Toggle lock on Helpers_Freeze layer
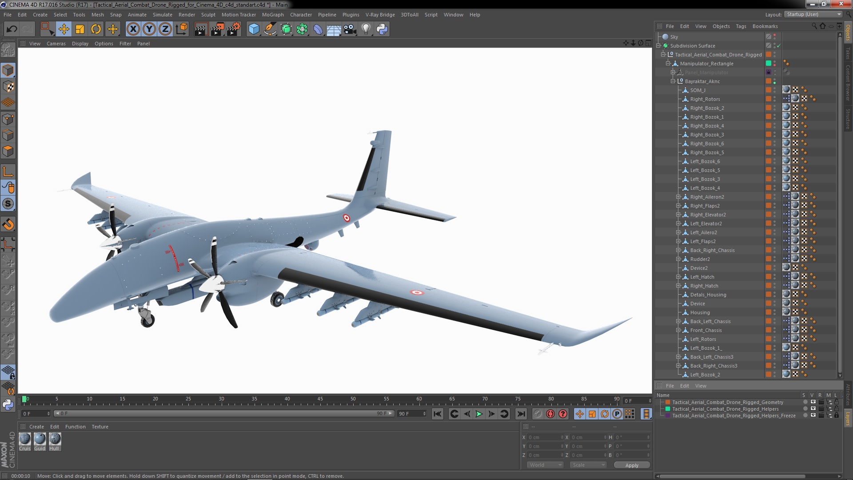 point(837,416)
